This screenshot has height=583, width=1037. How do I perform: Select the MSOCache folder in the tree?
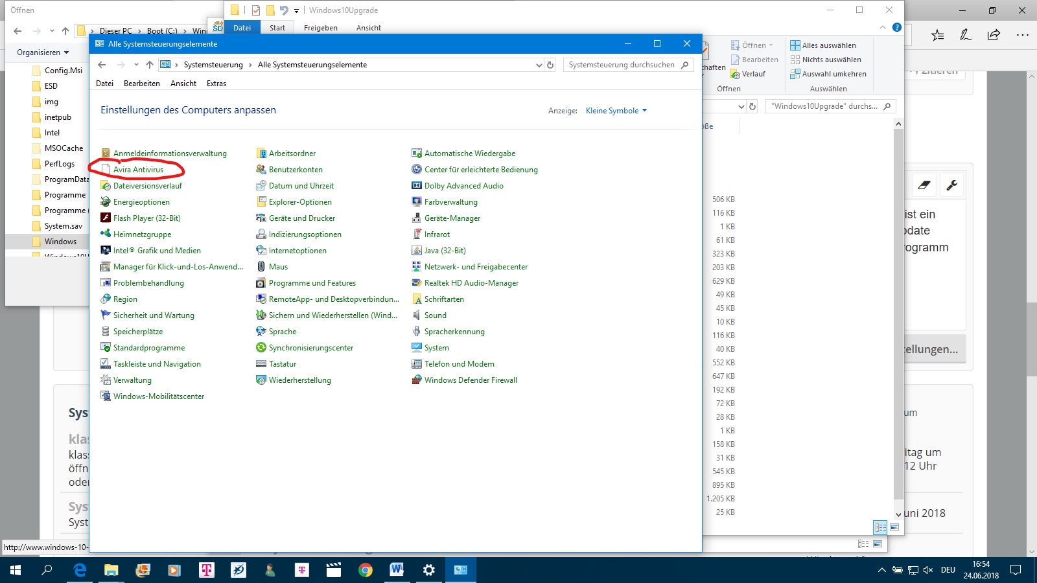pos(64,148)
